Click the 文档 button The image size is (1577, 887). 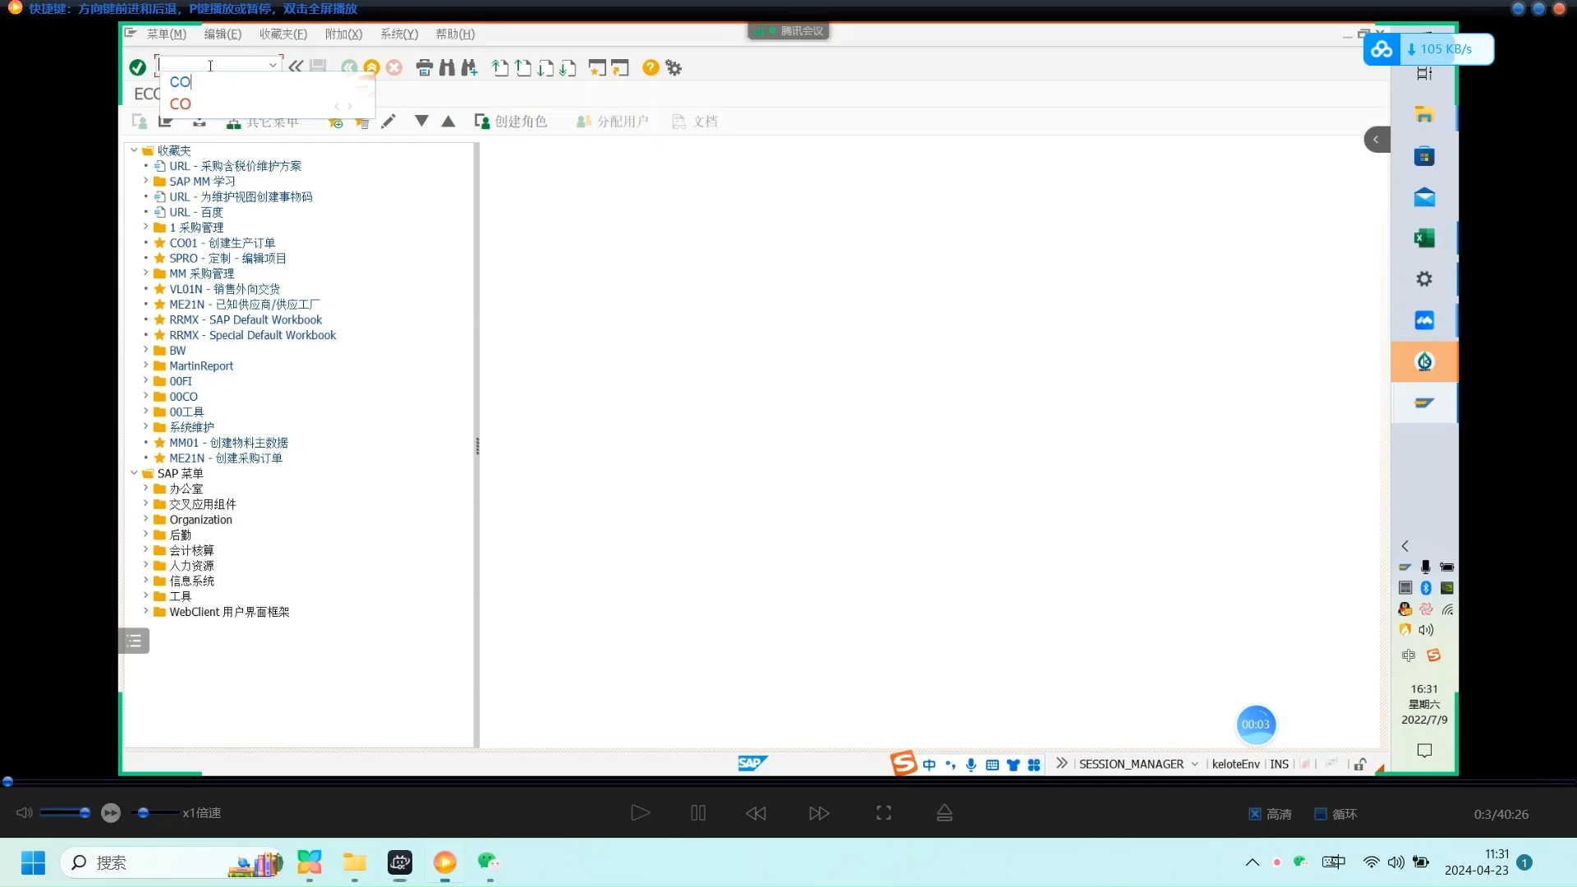(695, 122)
